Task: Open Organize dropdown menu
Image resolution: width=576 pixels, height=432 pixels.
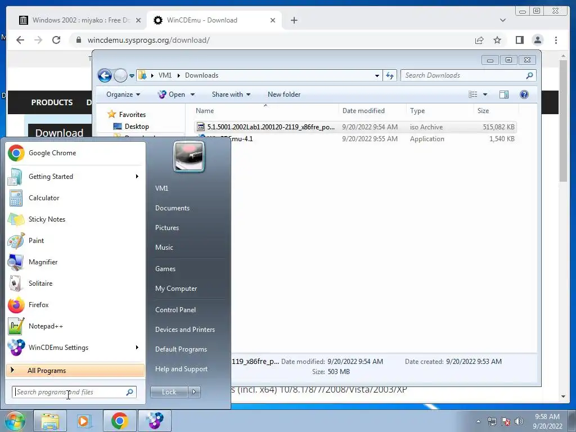Action: coord(123,94)
